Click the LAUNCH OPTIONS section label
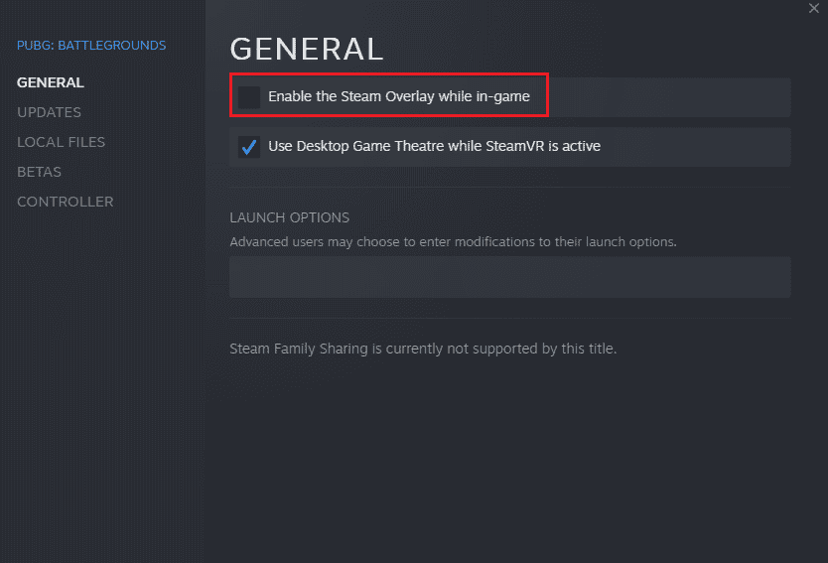Image resolution: width=828 pixels, height=563 pixels. tap(289, 217)
